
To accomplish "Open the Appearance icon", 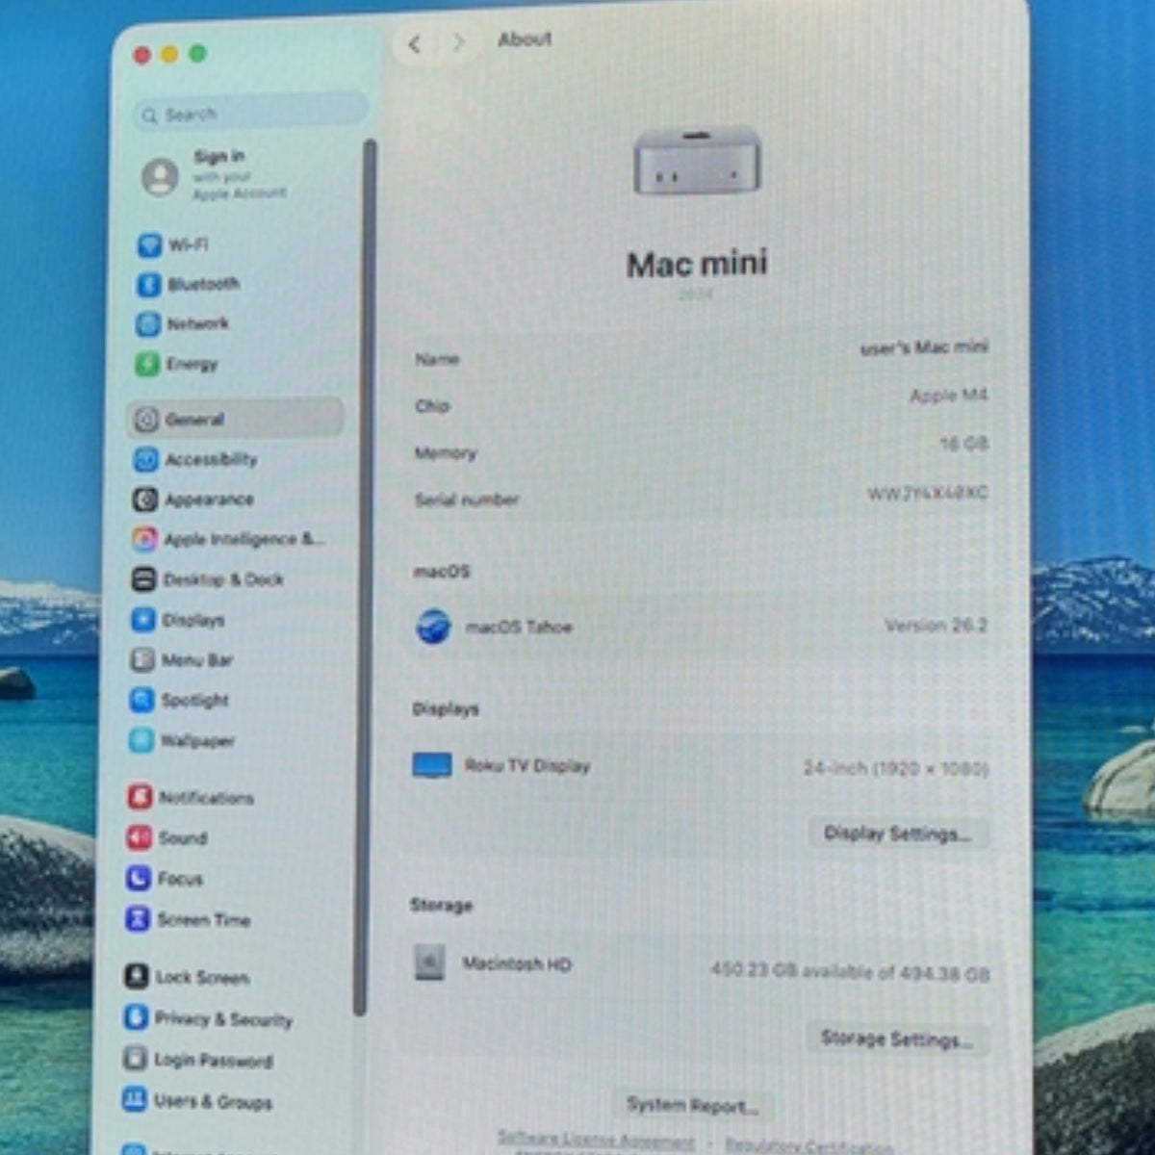I will [144, 499].
